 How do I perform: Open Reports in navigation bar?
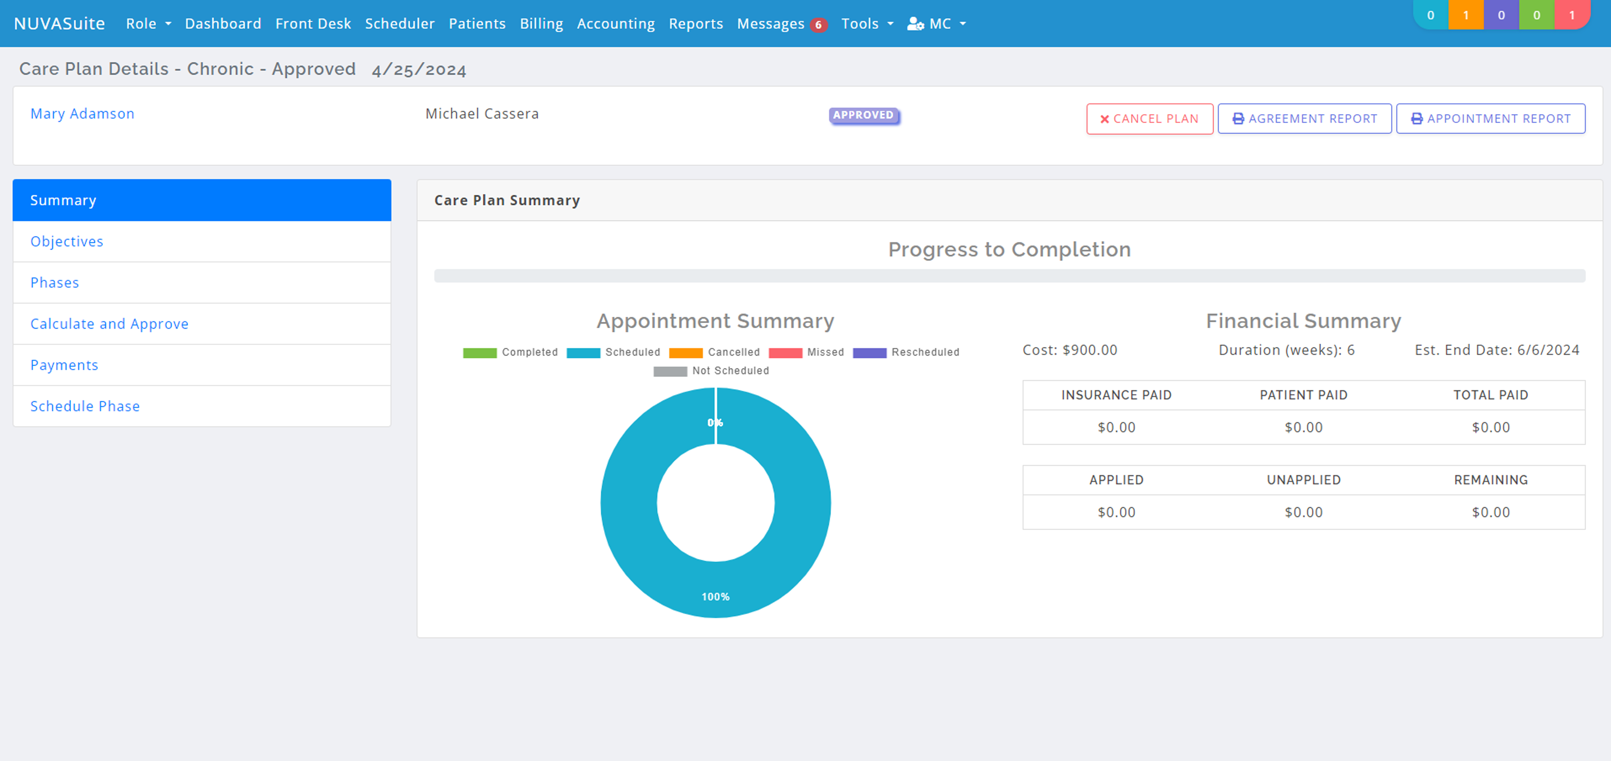tap(696, 24)
